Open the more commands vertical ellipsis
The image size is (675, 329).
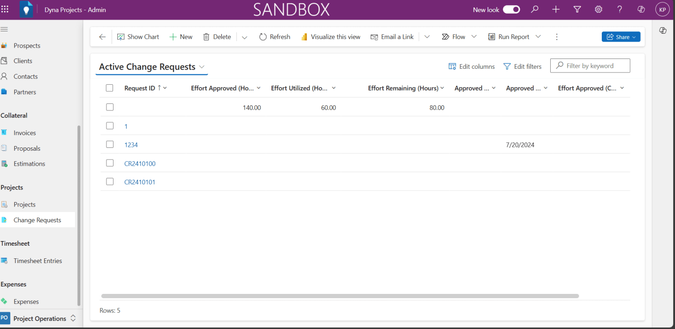coord(557,37)
